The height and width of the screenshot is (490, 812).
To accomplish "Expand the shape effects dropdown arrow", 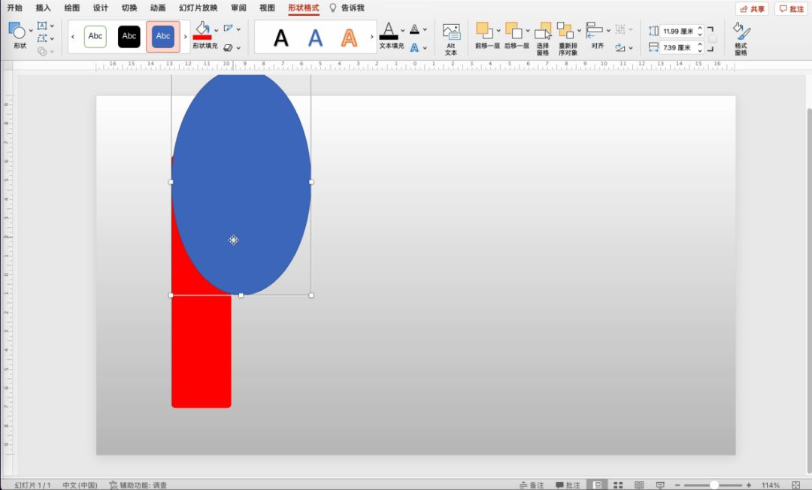I will 238,47.
